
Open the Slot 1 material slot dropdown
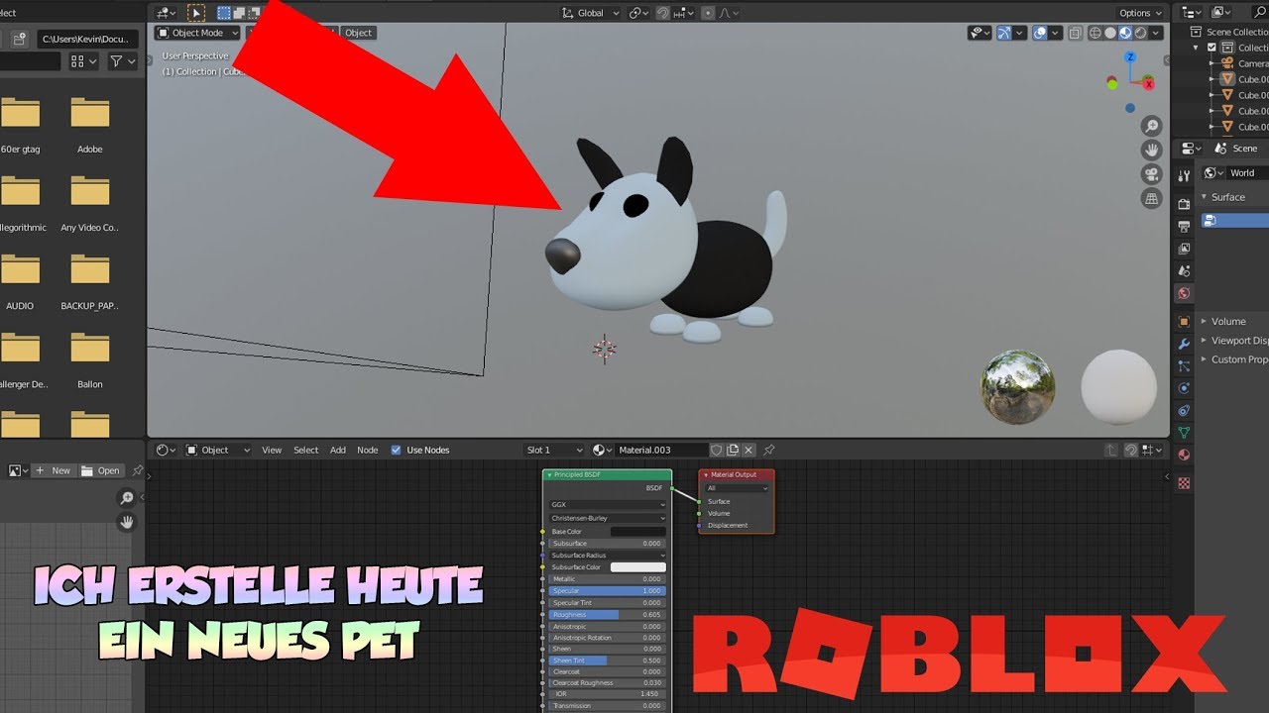point(554,450)
